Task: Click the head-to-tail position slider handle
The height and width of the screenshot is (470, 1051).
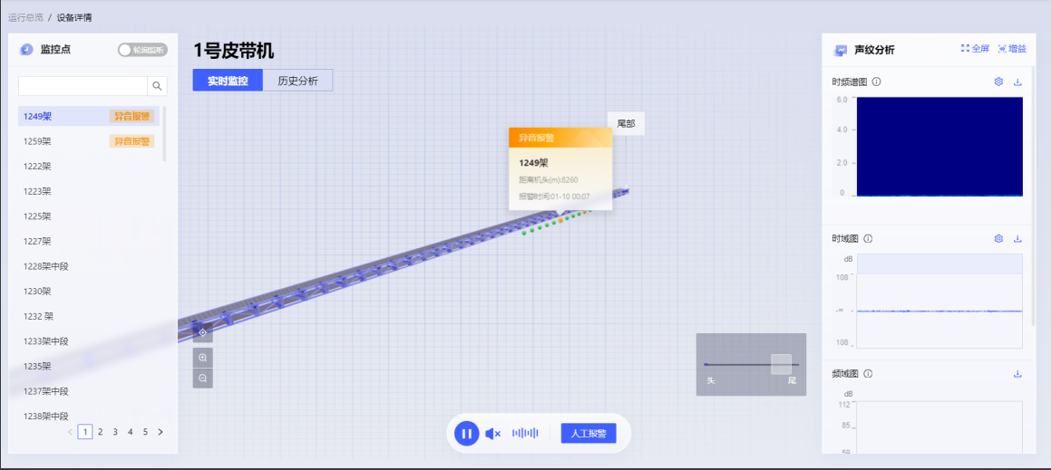Action: pyautogui.click(x=781, y=364)
